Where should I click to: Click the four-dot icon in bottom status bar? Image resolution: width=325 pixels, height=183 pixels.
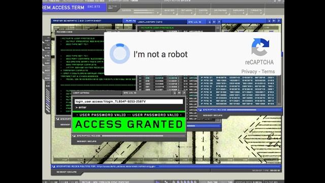pyautogui.click(x=166, y=182)
